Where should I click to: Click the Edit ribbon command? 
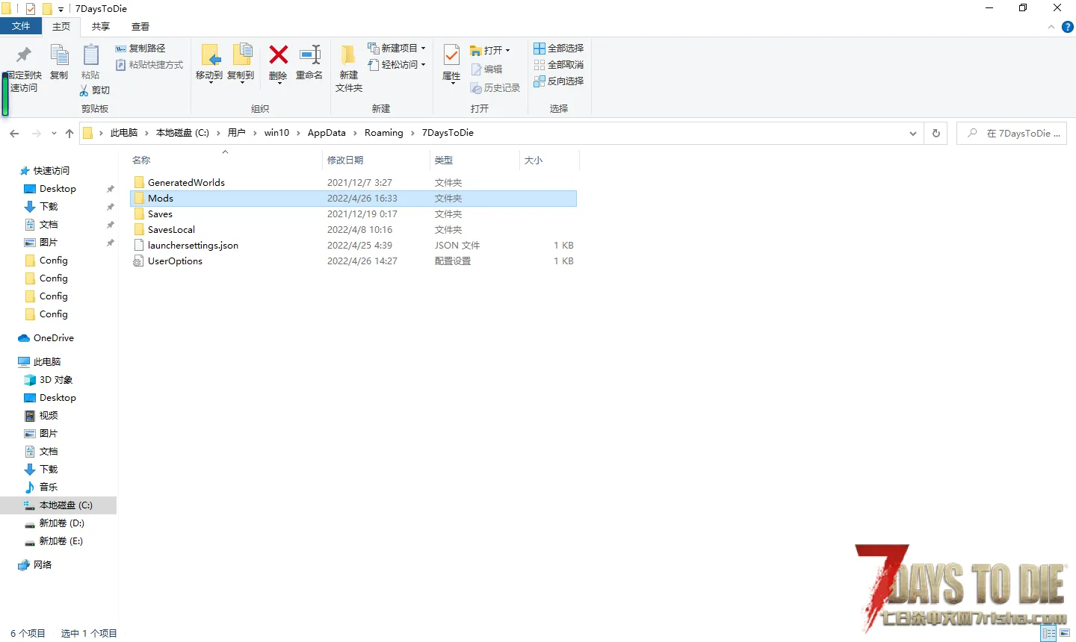[486, 69]
